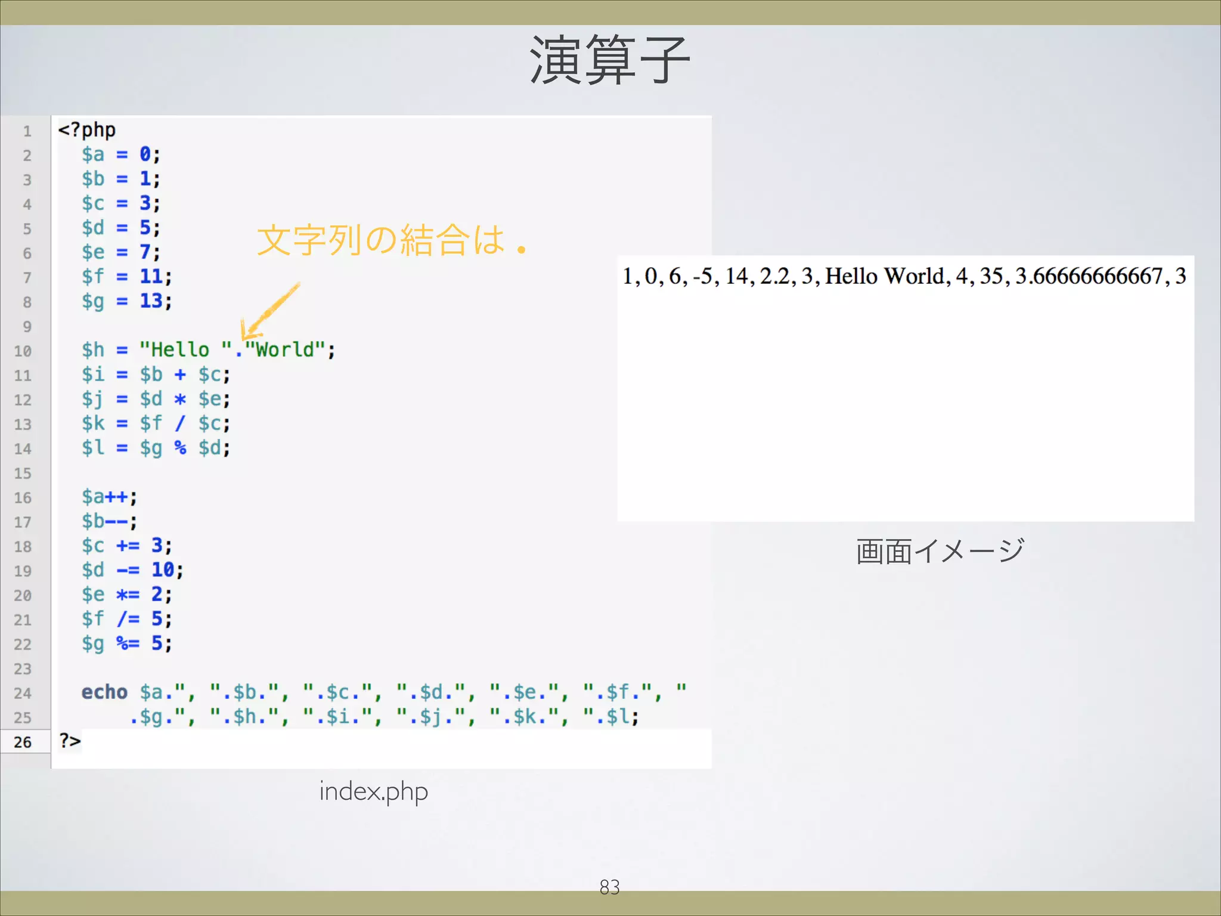1221x916 pixels.
Task: Select the code line $f = 11;
Action: click(127, 277)
